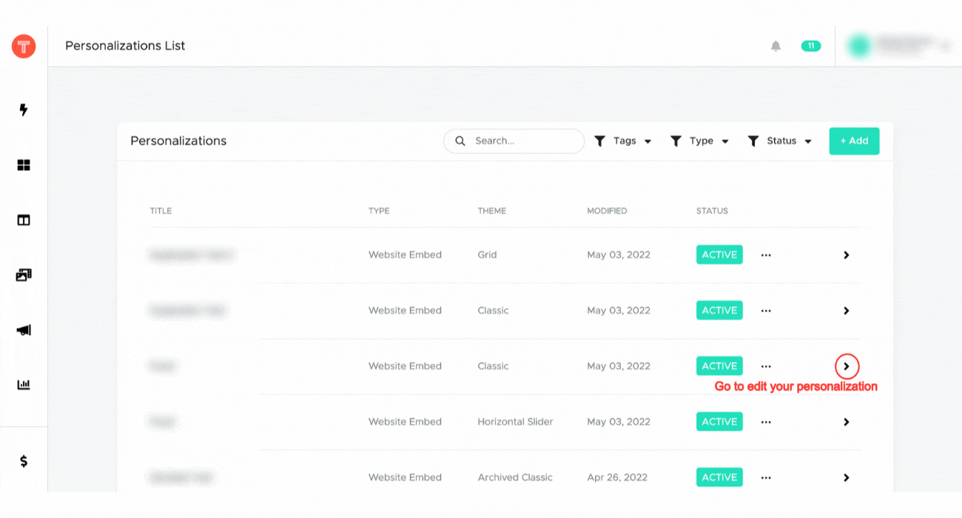Open the image gallery sidebar icon
Viewport: 962px width, 518px height.
tap(24, 275)
